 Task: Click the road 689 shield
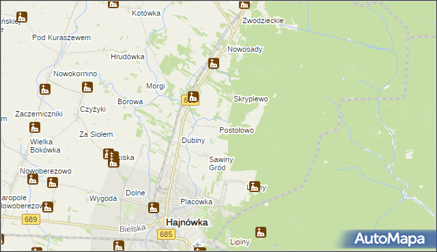(31, 219)
